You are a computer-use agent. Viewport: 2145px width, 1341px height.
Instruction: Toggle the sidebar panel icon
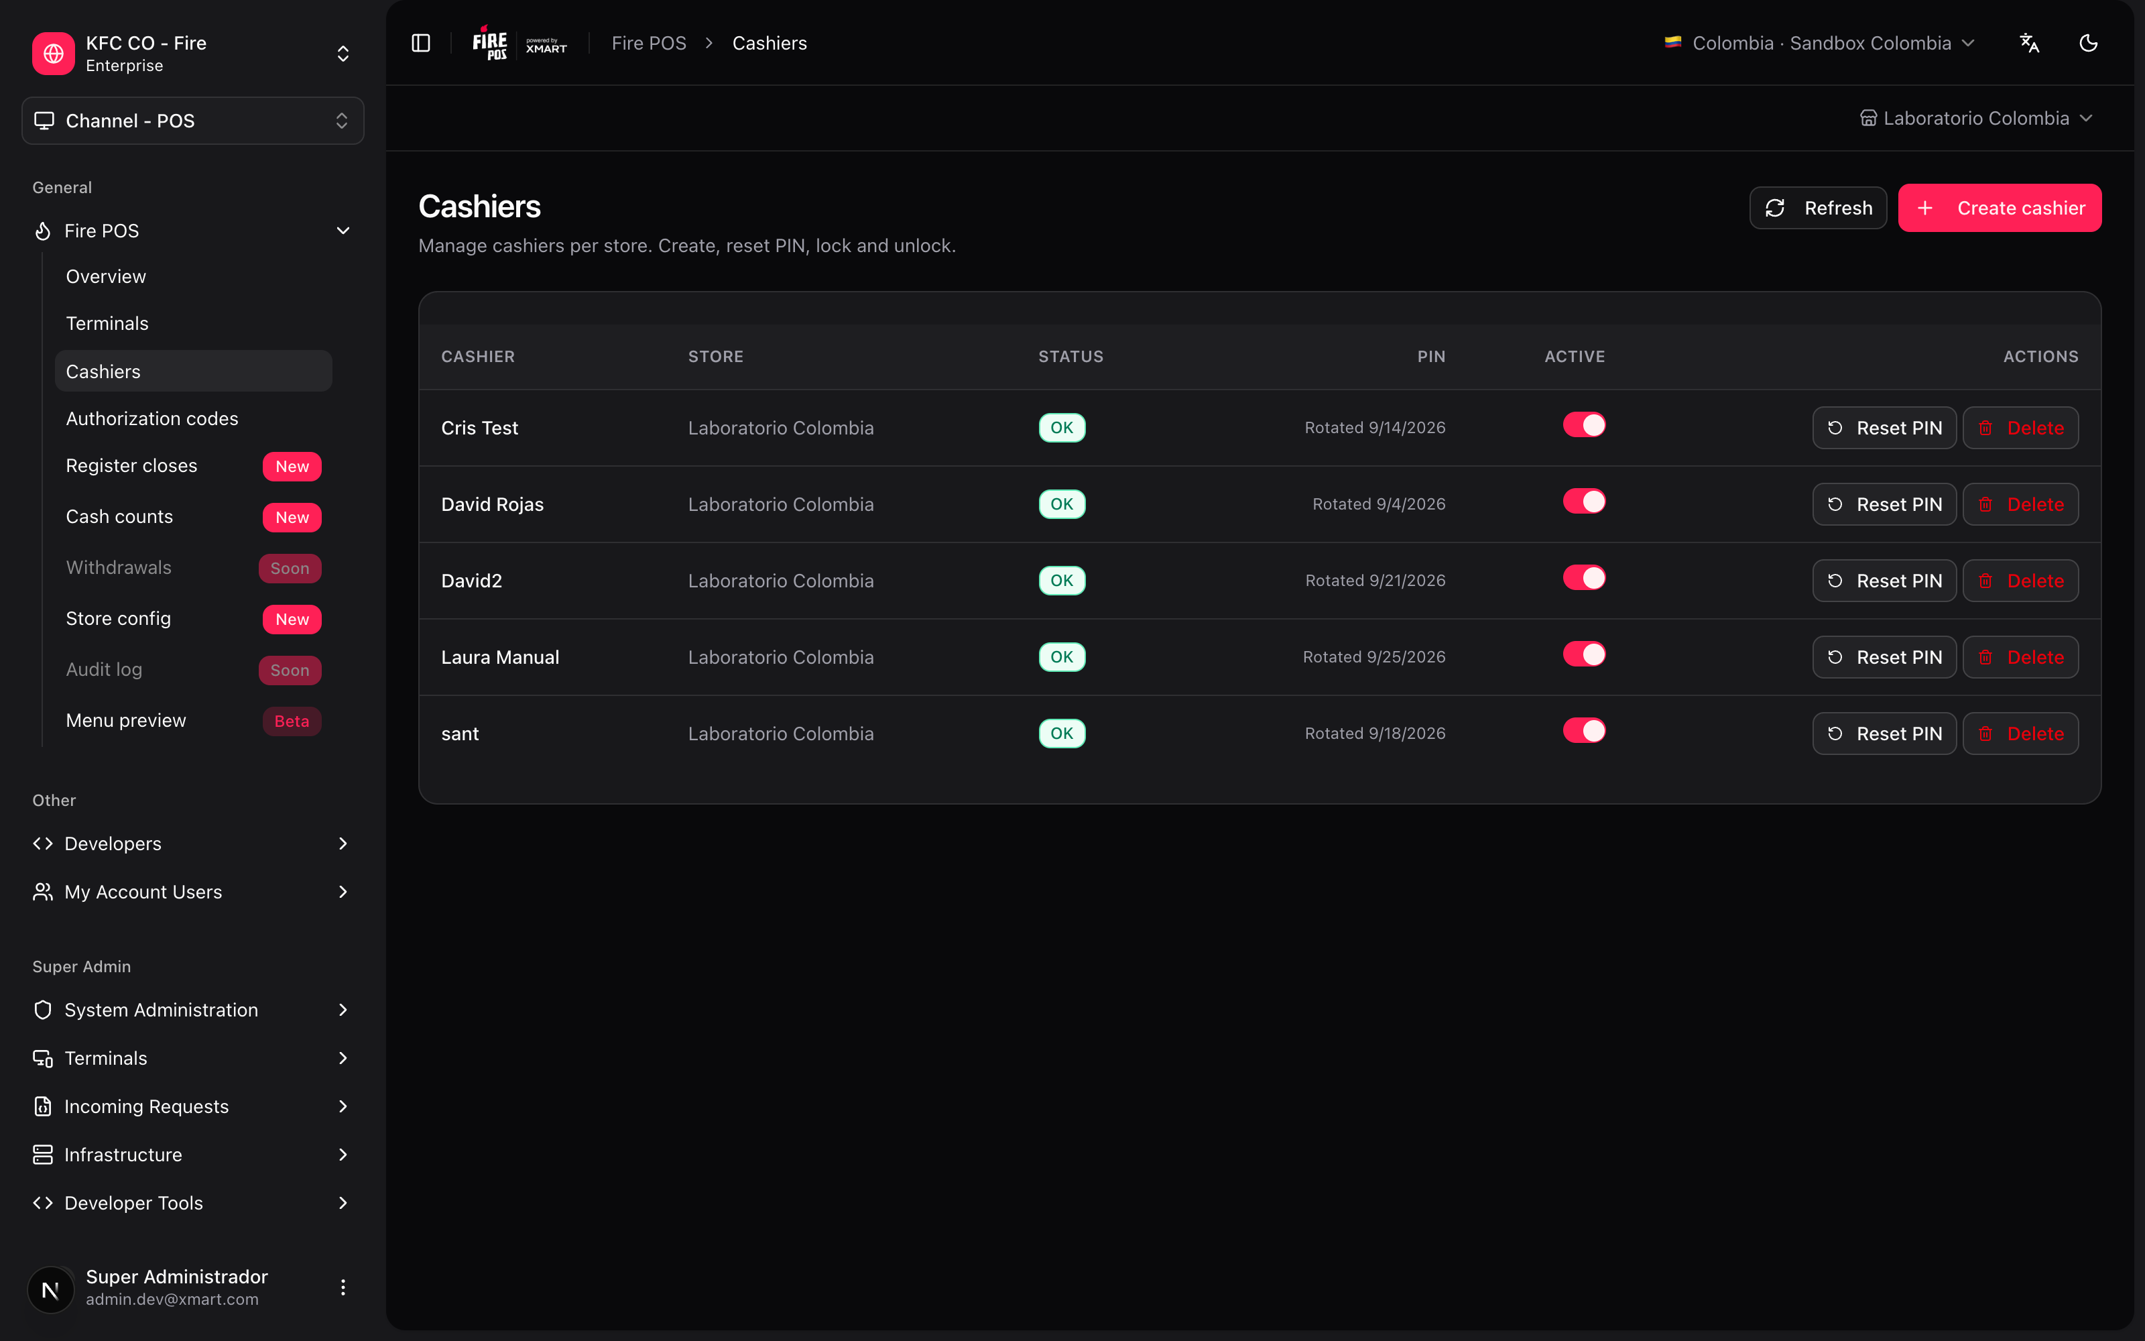coord(421,42)
